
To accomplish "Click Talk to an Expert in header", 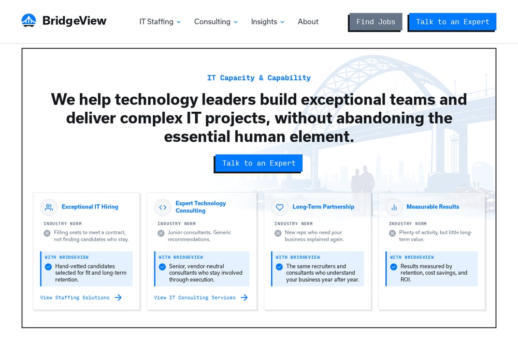I will click(x=452, y=22).
